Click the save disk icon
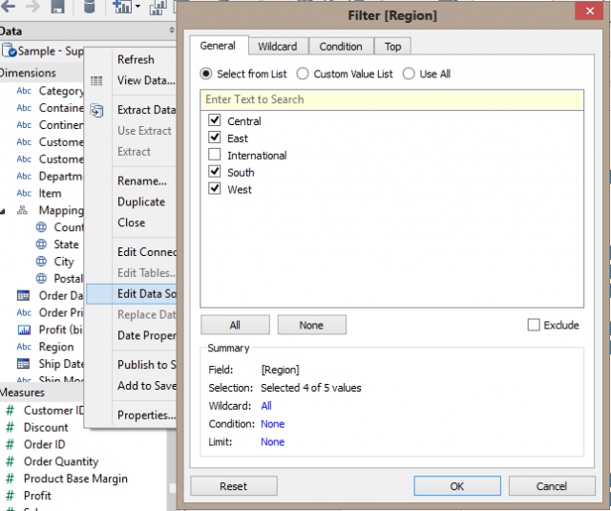The width and height of the screenshot is (611, 511). pos(57,7)
